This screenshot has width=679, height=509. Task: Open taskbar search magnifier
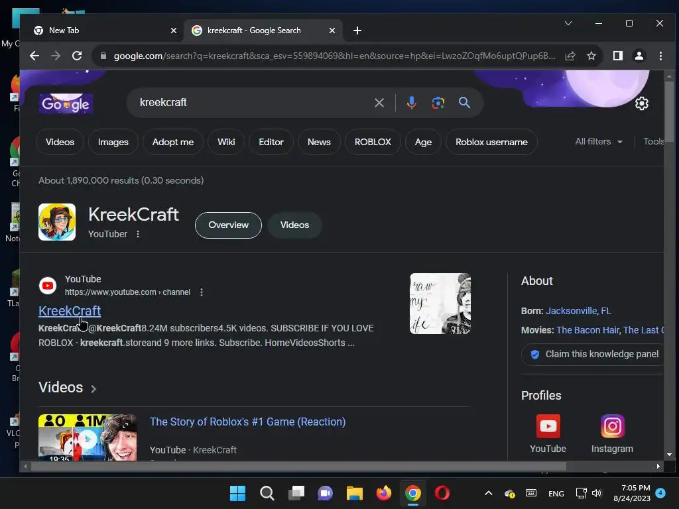[267, 493]
